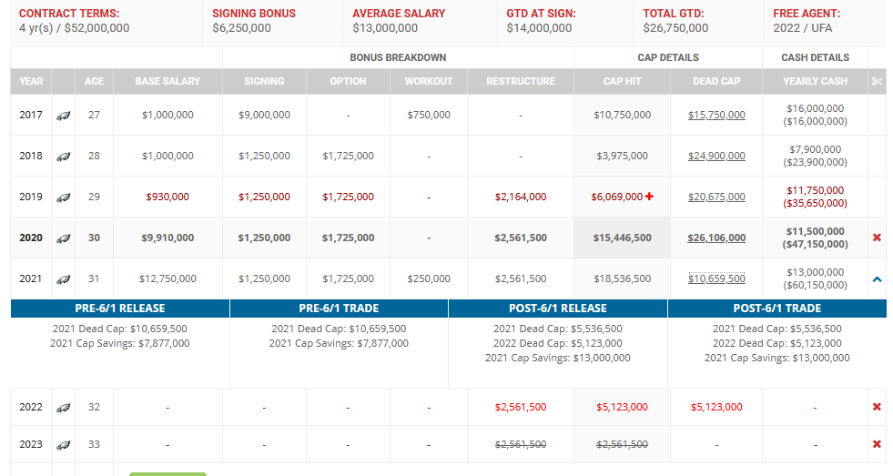893x476 pixels.
Task: Click the red X on the 2020 row
Action: click(x=877, y=238)
